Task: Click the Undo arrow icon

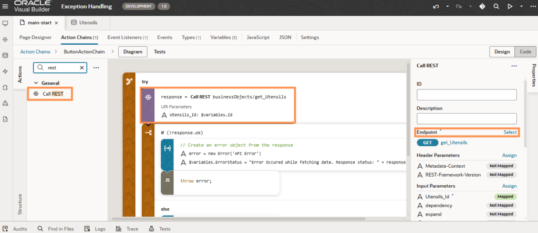Action: pos(435,7)
